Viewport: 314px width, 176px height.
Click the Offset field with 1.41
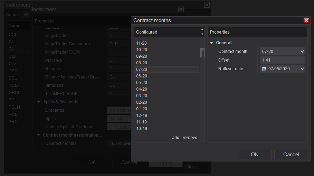tap(282, 60)
